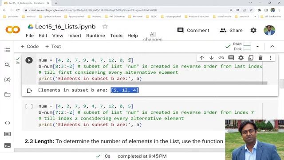This screenshot has width=284, height=160.
Task: Open notebook settings gear in header
Action: pyautogui.click(x=253, y=30)
